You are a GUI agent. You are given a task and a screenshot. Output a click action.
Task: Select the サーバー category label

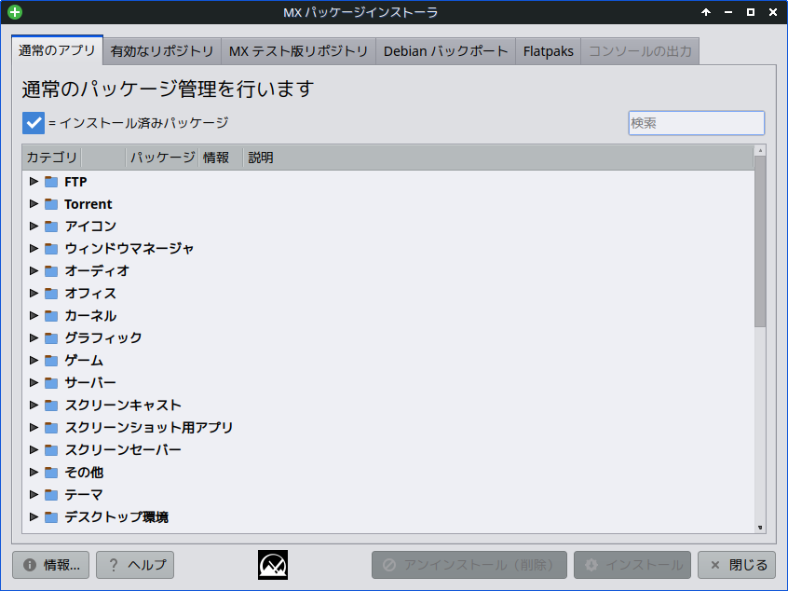(x=90, y=383)
